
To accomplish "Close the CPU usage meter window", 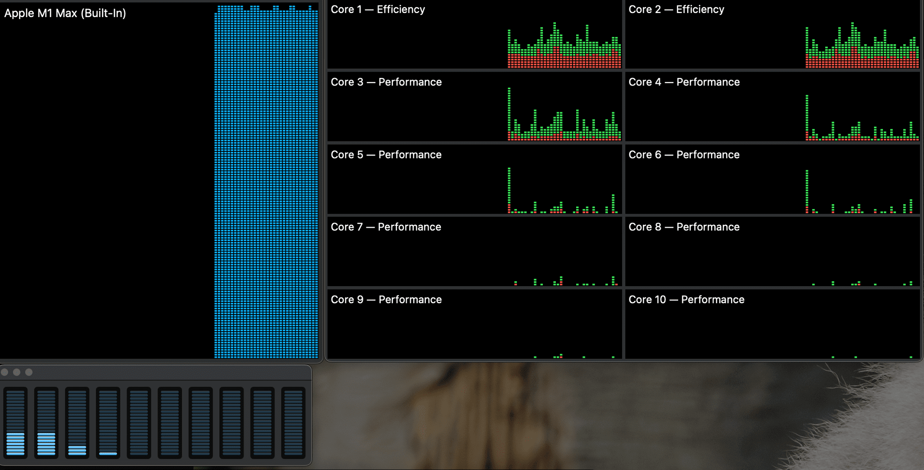I will coord(5,372).
